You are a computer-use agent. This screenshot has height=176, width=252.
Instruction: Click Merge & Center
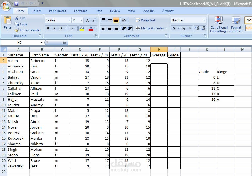[x=150, y=28]
